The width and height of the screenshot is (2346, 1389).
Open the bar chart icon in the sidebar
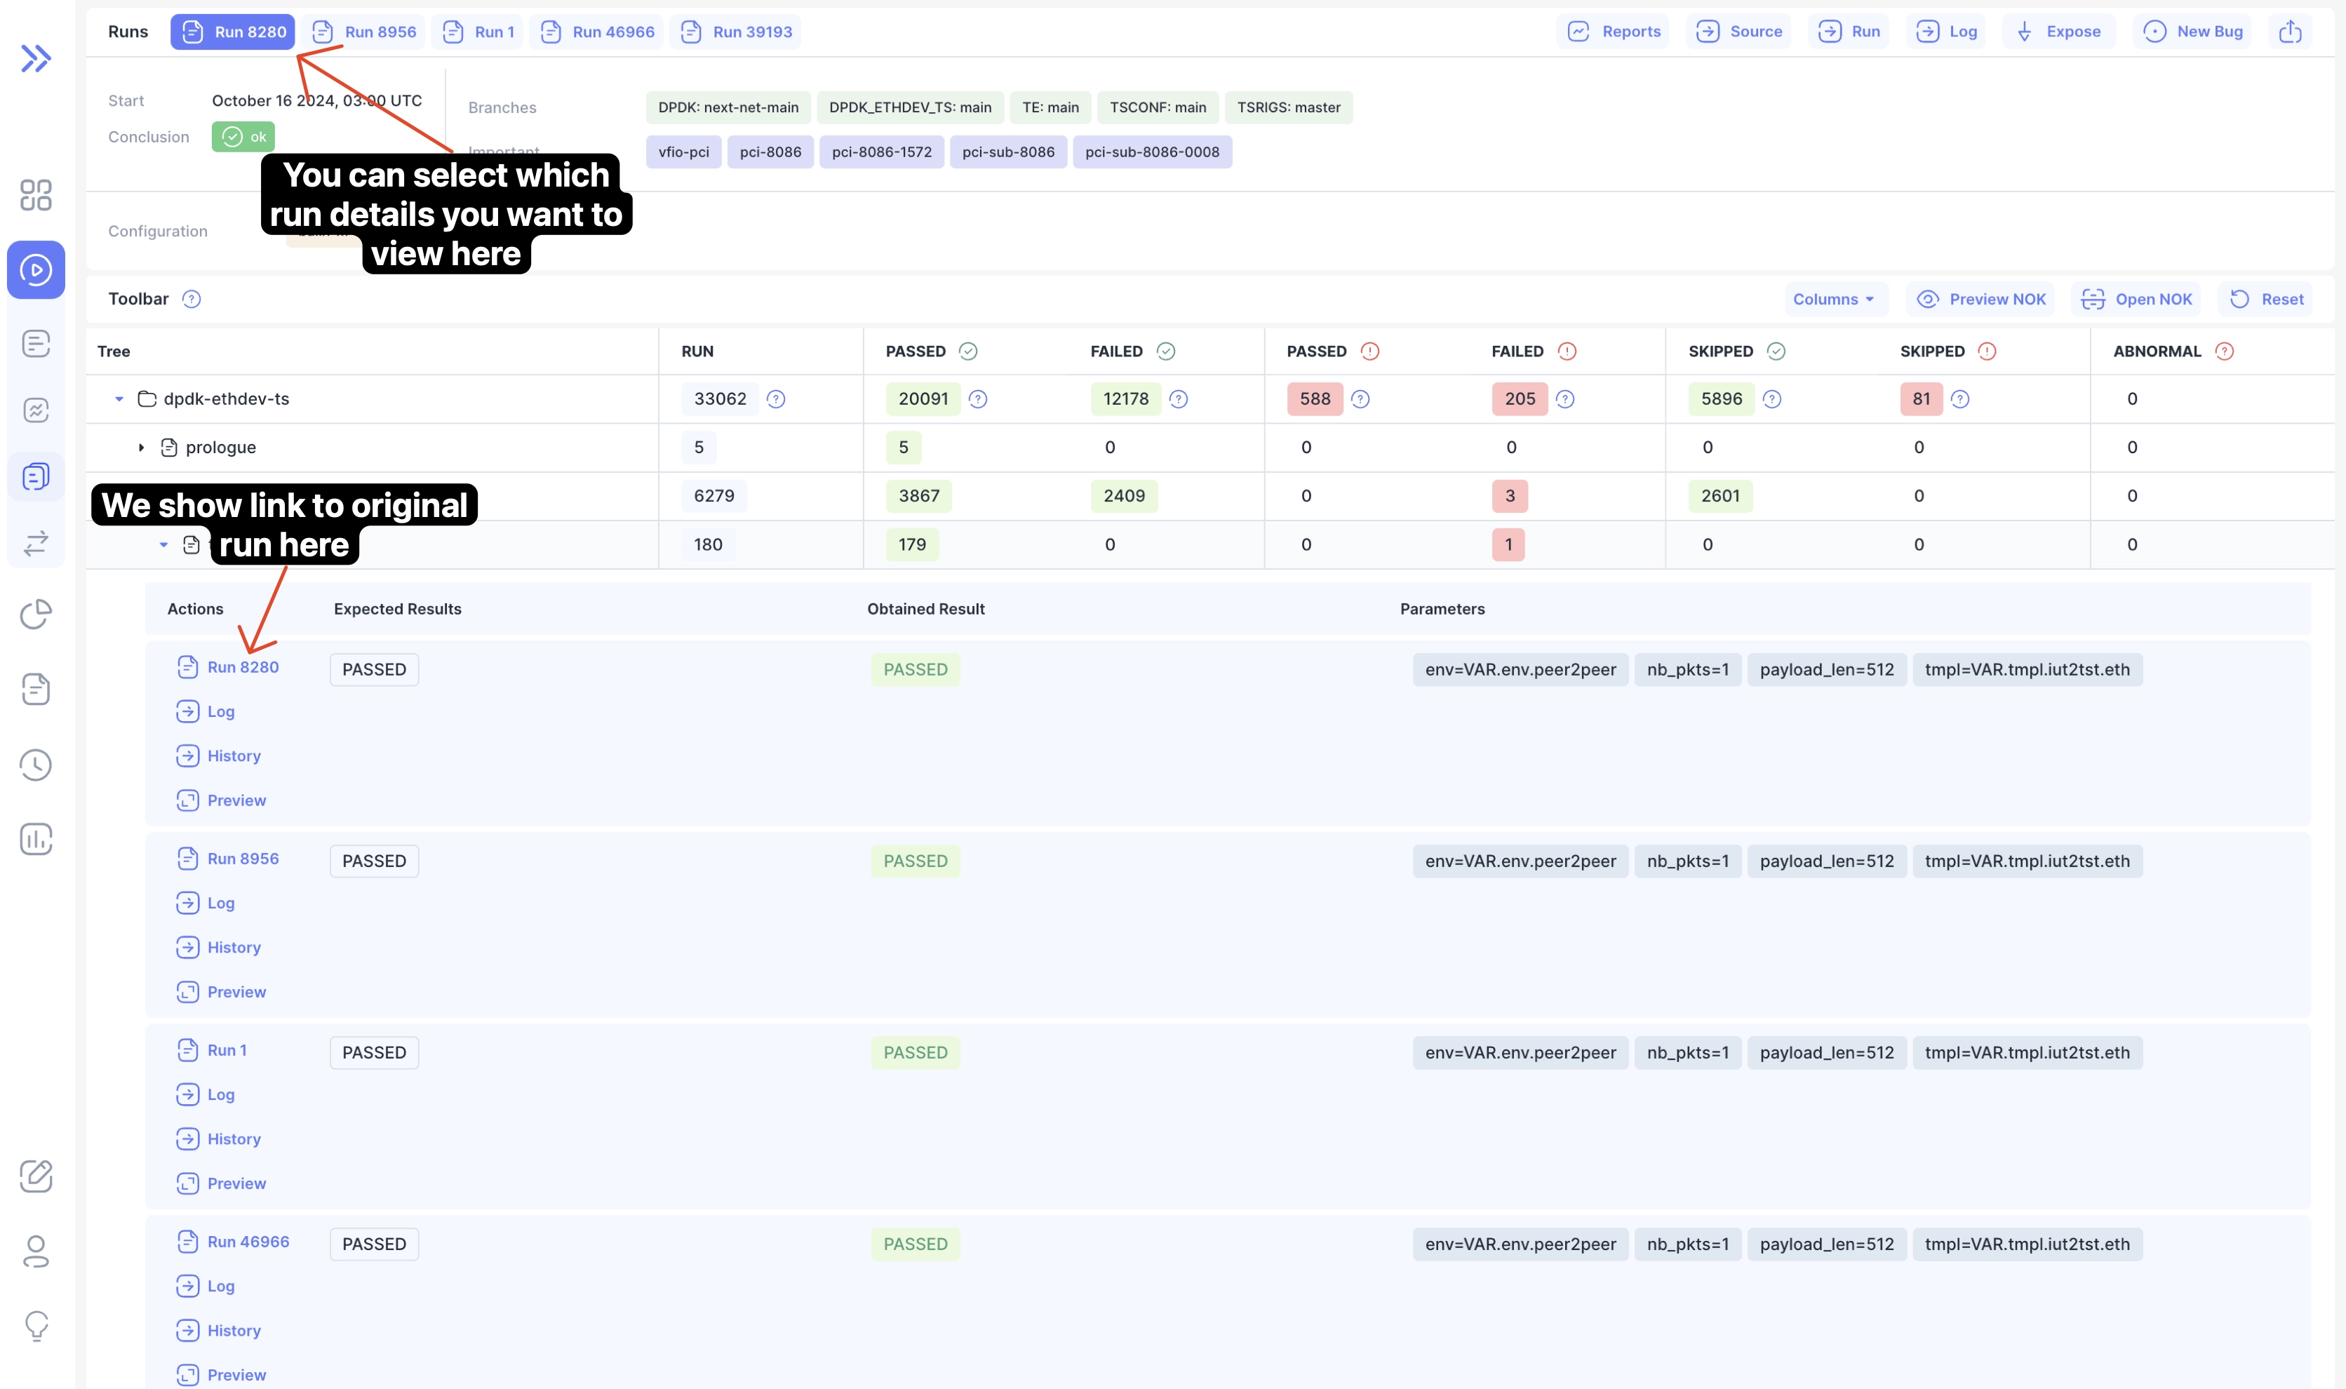[36, 840]
